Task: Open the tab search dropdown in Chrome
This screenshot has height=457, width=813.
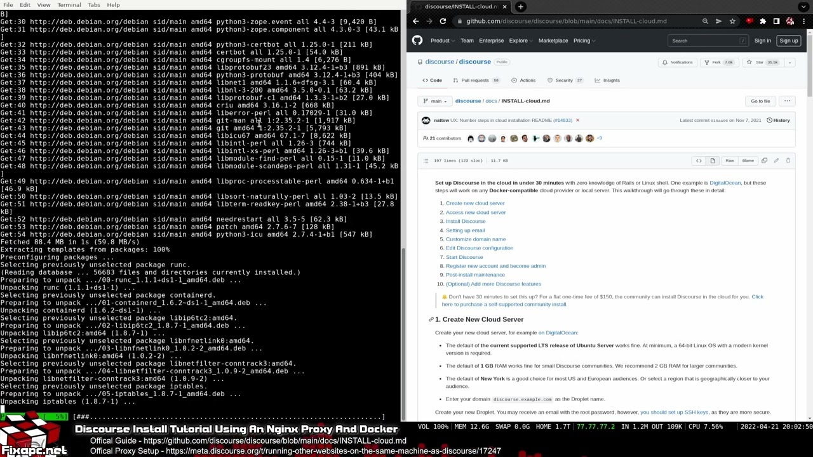Action: 804,6
